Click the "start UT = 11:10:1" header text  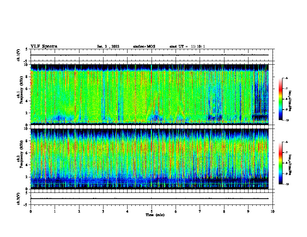point(187,46)
